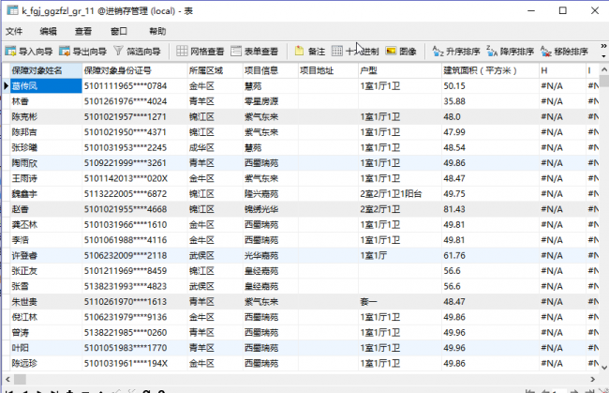Open the 查看 menu
This screenshot has height=393, width=609.
coord(83,31)
